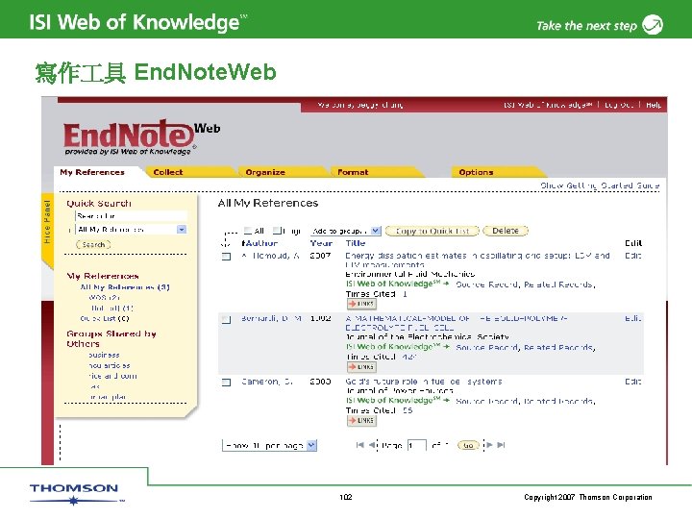The width and height of the screenshot is (692, 519).
Task: Open Show Getting Started Guide link
Action: pyautogui.click(x=600, y=185)
